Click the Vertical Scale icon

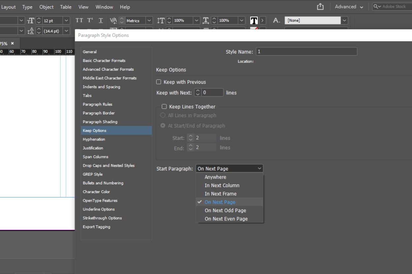161,20
